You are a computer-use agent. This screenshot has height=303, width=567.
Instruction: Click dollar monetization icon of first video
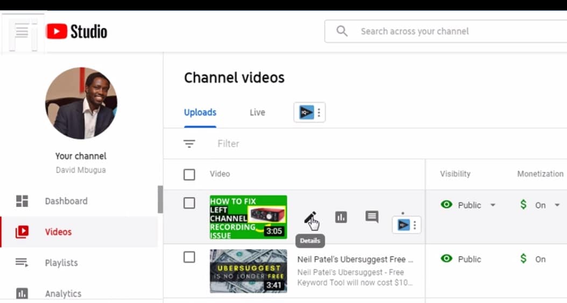pos(523,204)
